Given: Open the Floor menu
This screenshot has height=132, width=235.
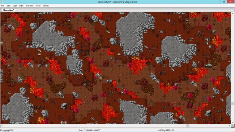Looking at the screenshot, I should pos(38,6).
